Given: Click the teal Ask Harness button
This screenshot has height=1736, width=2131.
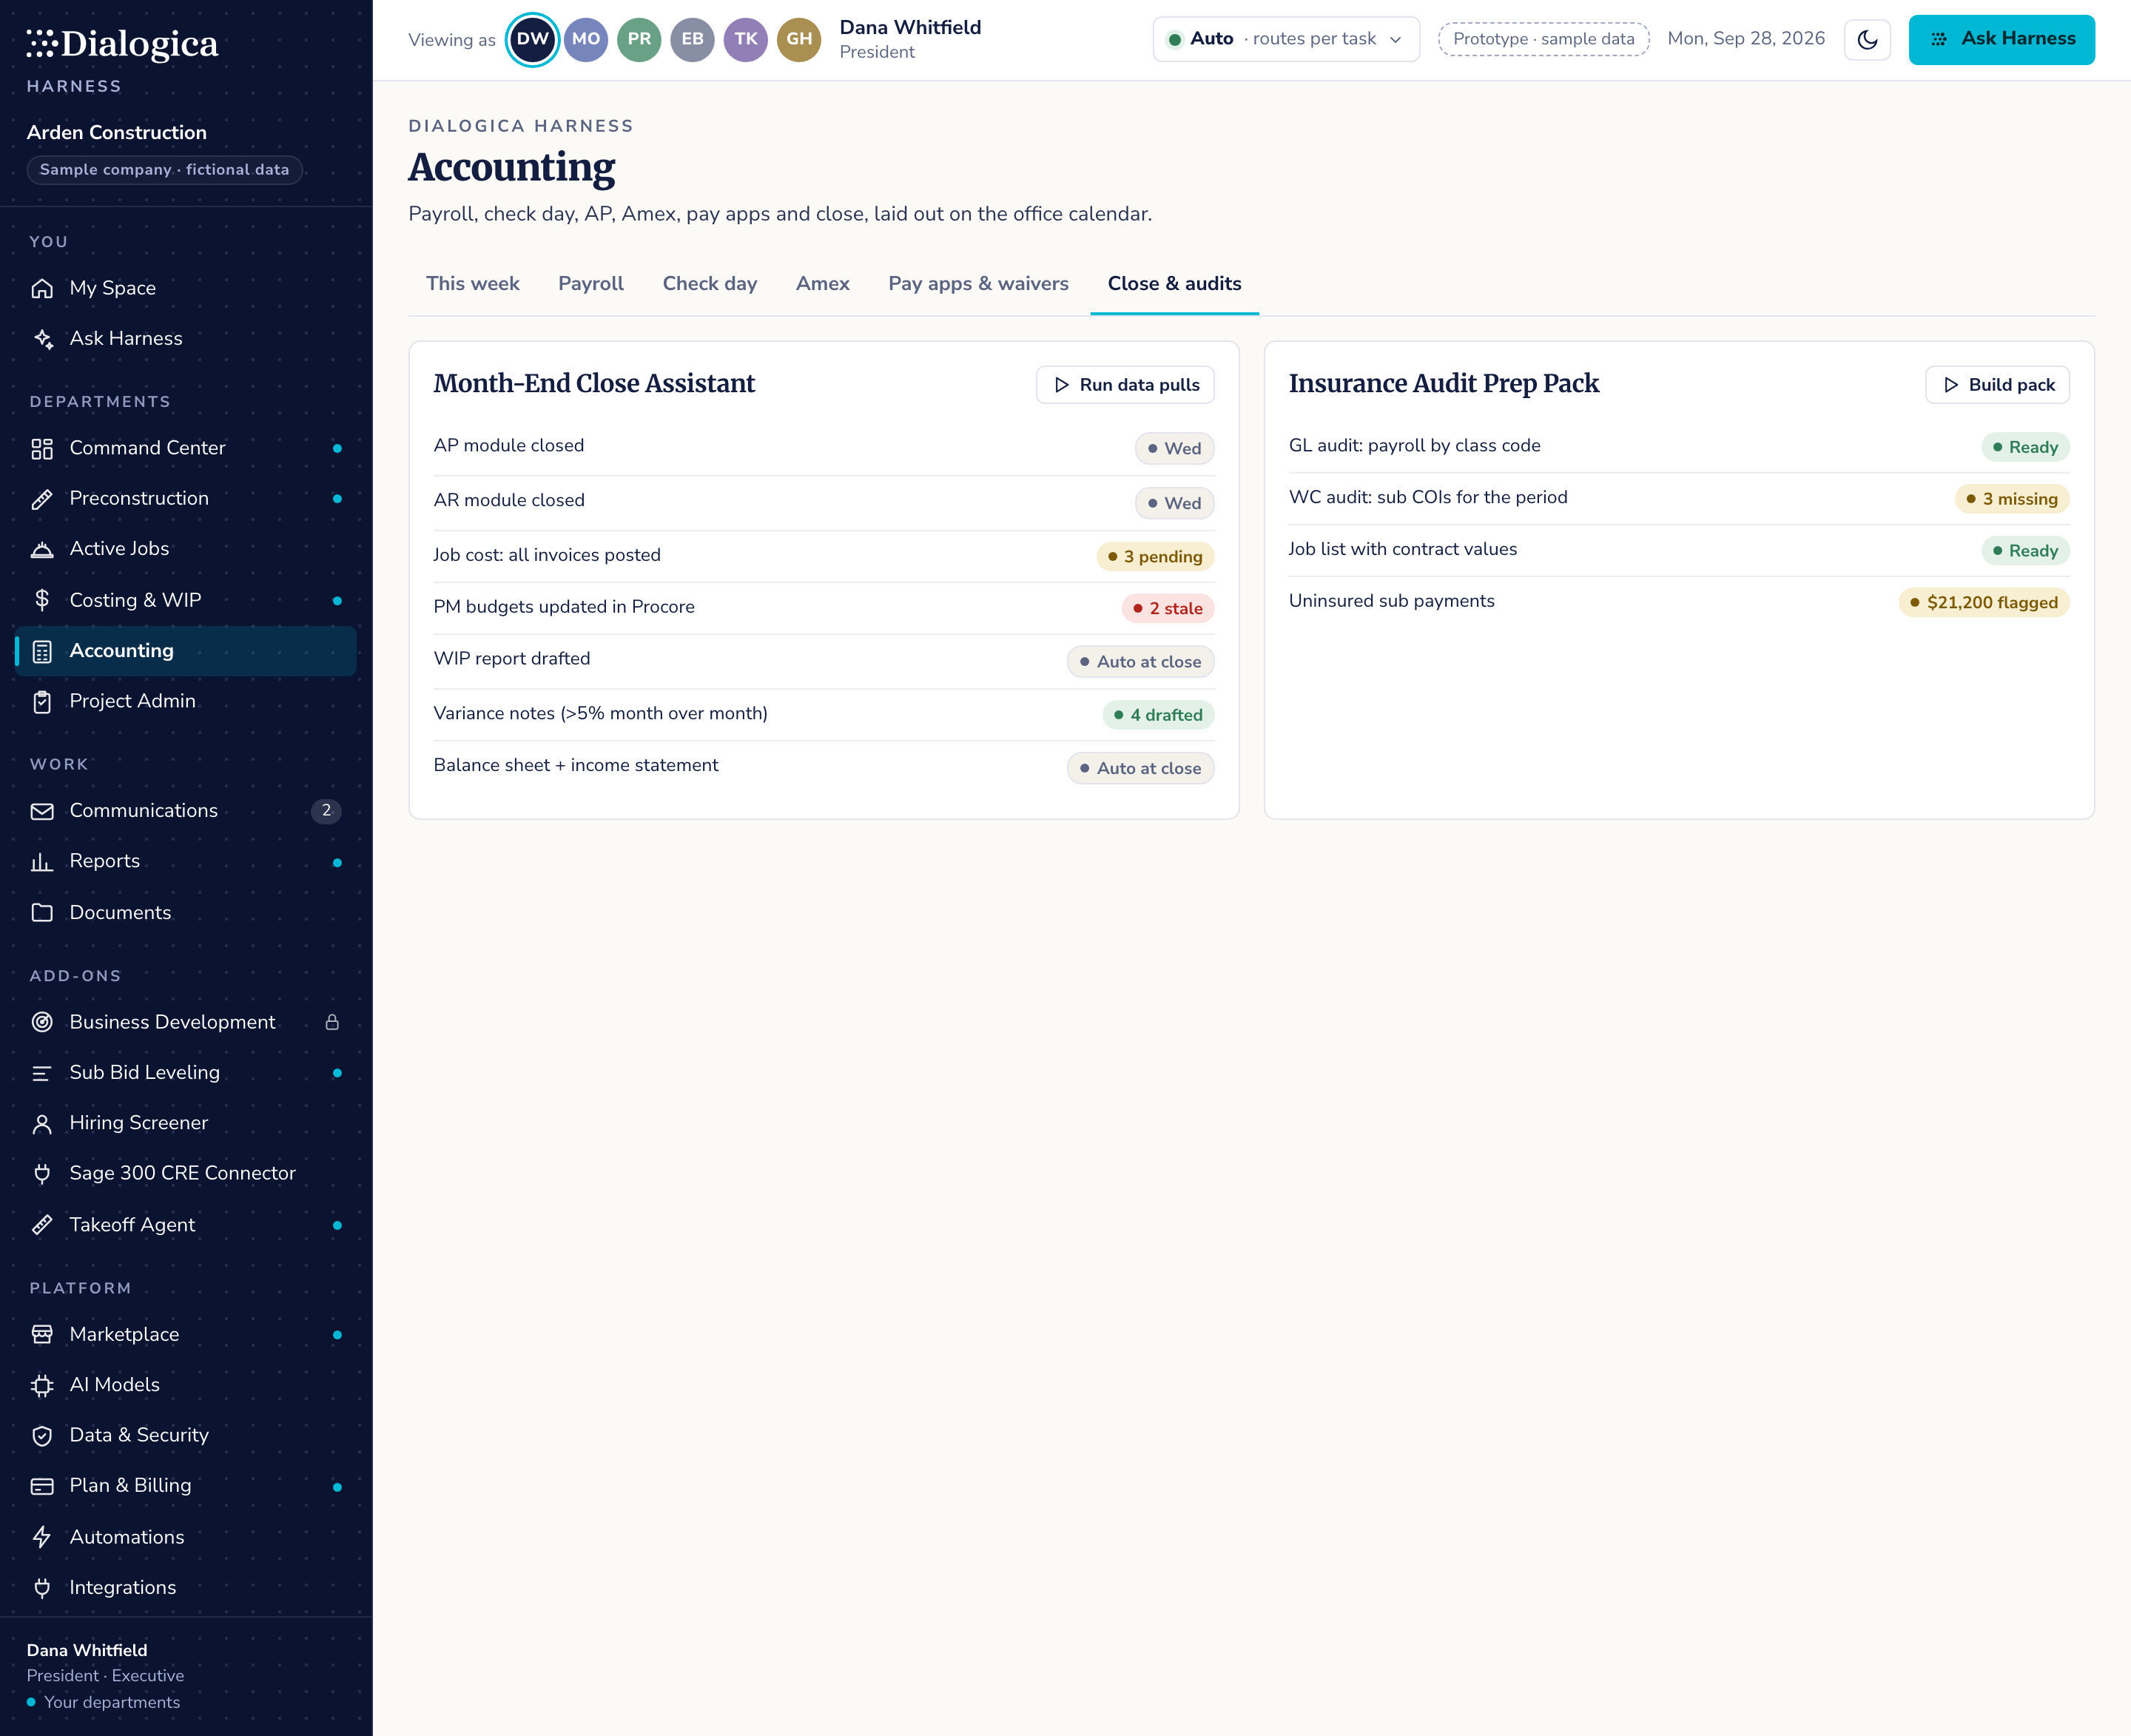Looking at the screenshot, I should 2001,40.
